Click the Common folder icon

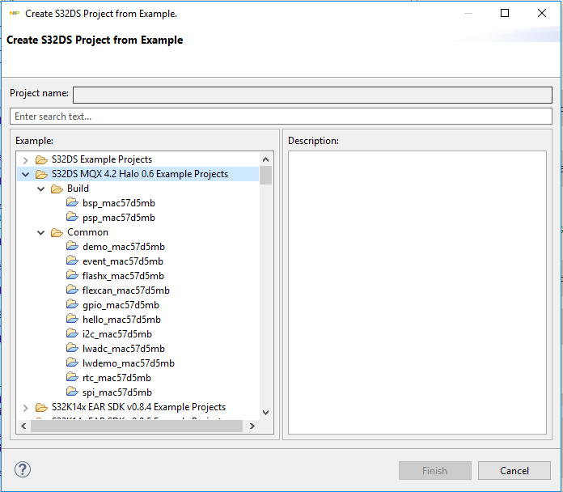coord(57,232)
